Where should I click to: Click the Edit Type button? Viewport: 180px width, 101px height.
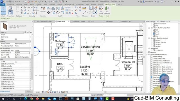28,32
